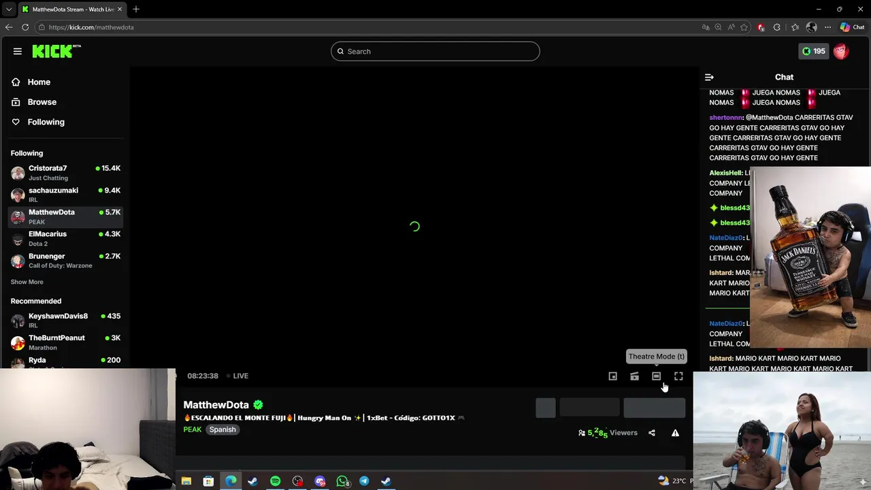The height and width of the screenshot is (490, 871).
Task: Click the PEAK category link
Action: [193, 429]
